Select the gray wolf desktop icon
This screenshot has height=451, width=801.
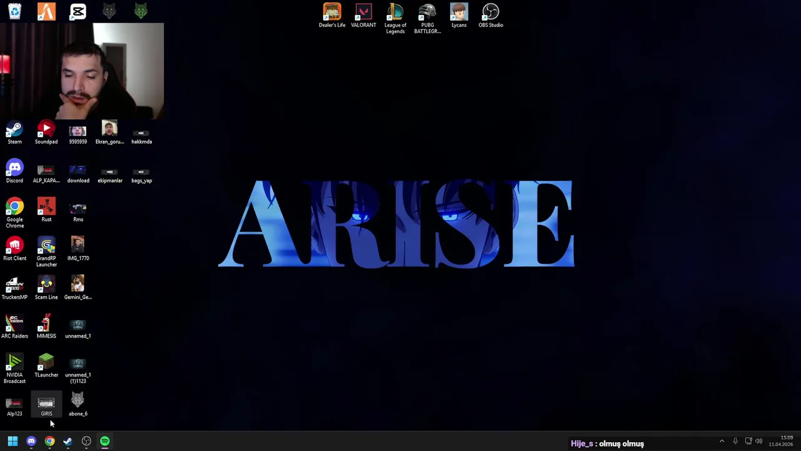pos(110,11)
